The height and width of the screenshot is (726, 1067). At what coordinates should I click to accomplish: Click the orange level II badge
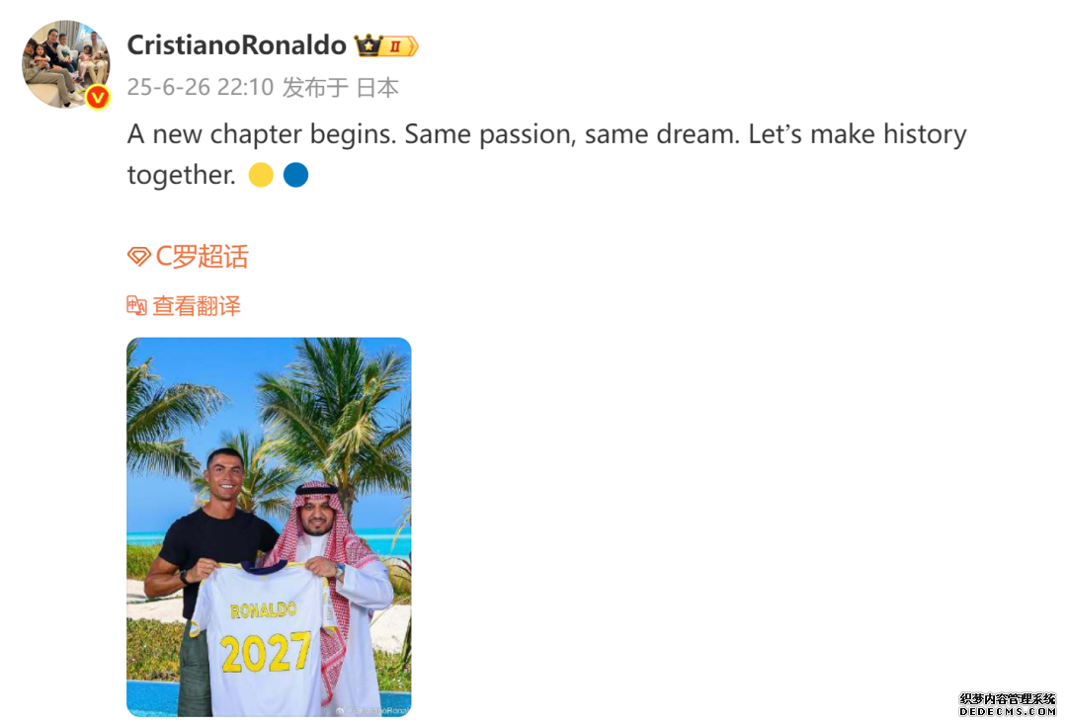point(400,46)
